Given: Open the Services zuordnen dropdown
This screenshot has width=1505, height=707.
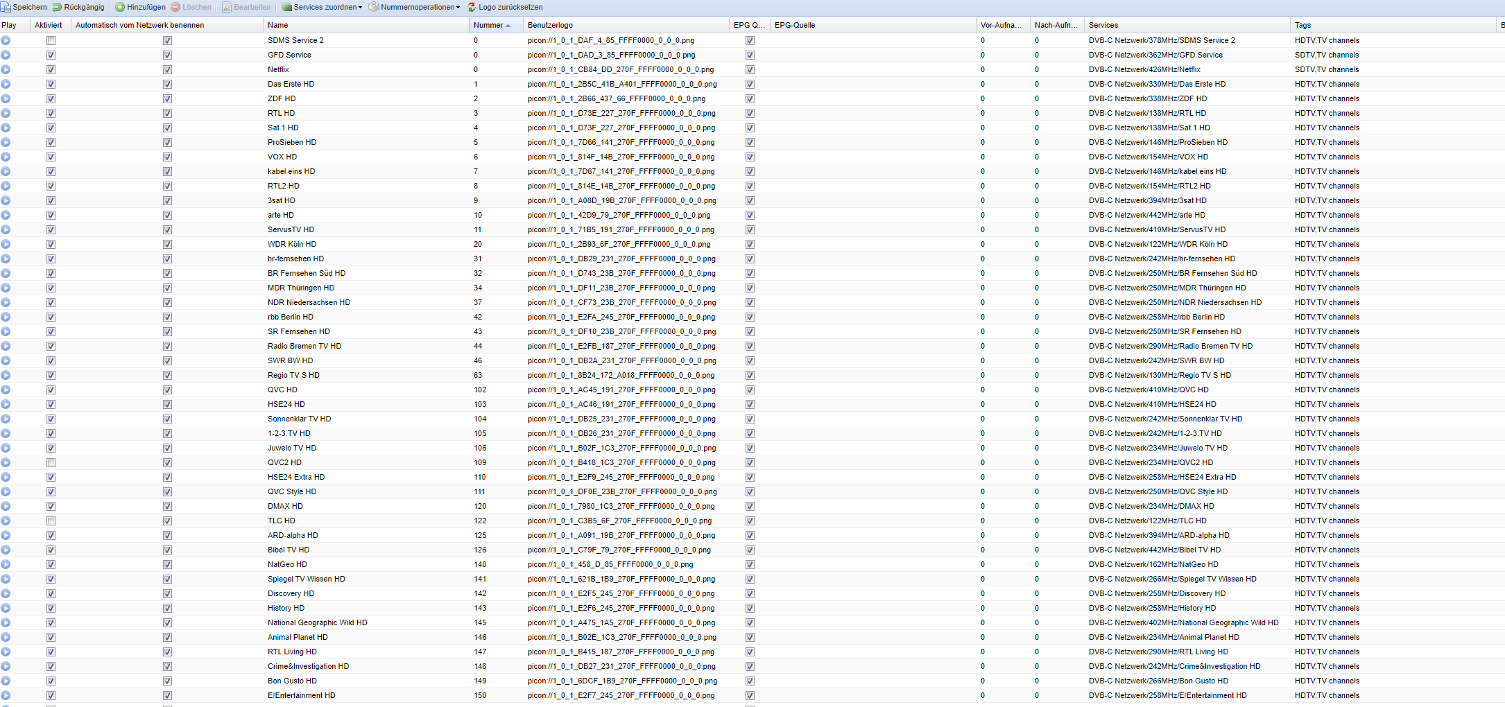Looking at the screenshot, I should [322, 7].
